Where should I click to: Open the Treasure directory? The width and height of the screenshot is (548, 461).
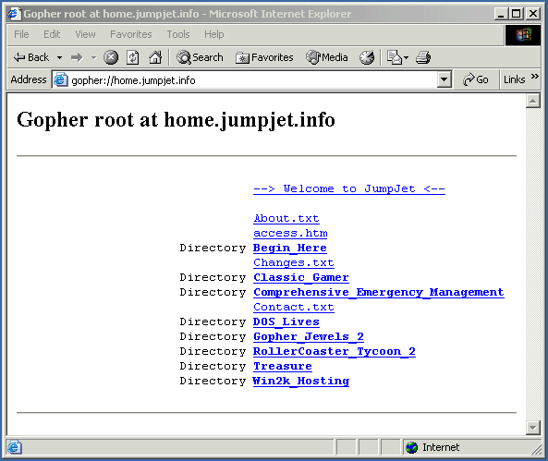pos(283,366)
